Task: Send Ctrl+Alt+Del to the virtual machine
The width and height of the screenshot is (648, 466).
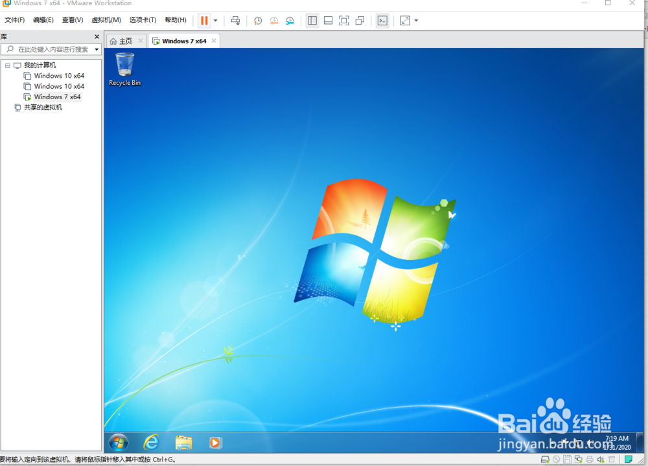Action: [x=236, y=20]
